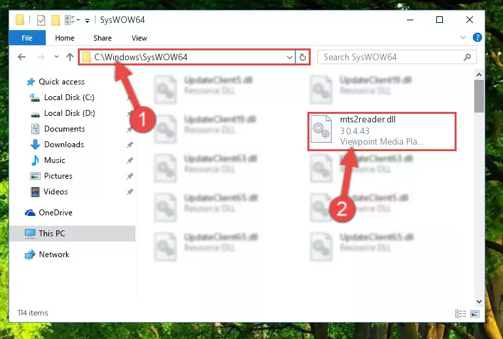The width and height of the screenshot is (503, 339).
Task: Click the This PC monitor icon
Action: (x=30, y=234)
